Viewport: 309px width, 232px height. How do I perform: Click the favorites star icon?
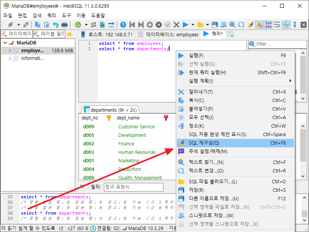click(70, 34)
